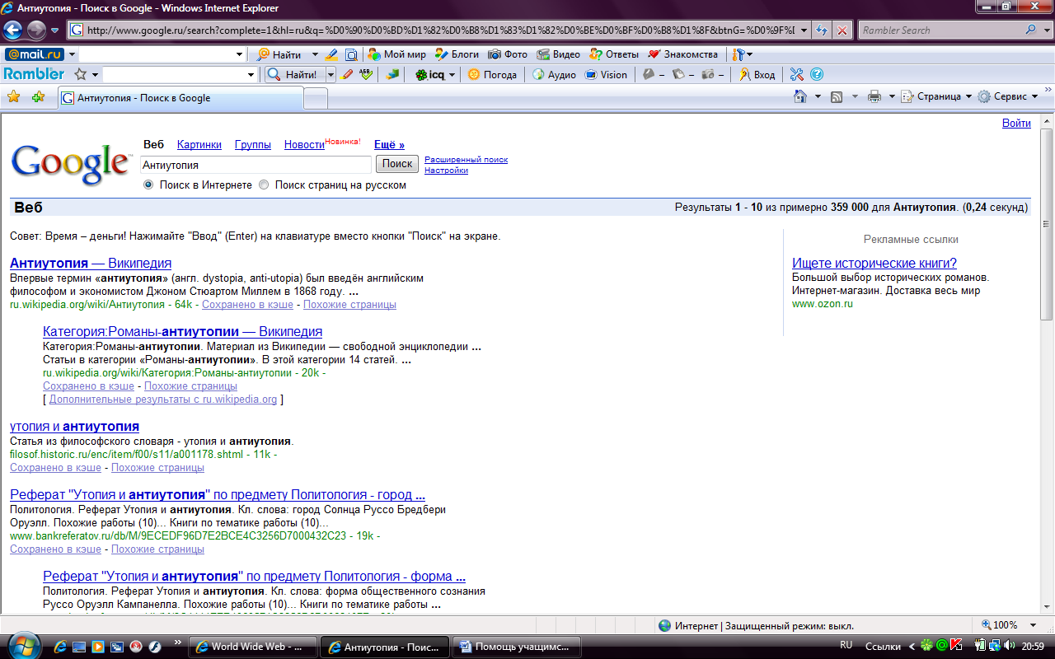The width and height of the screenshot is (1055, 659).
Task: Open Фото from Mail.ru toolbar
Action: pyautogui.click(x=508, y=54)
